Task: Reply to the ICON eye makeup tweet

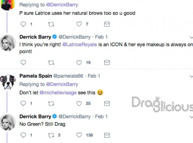Action: coord(23,62)
